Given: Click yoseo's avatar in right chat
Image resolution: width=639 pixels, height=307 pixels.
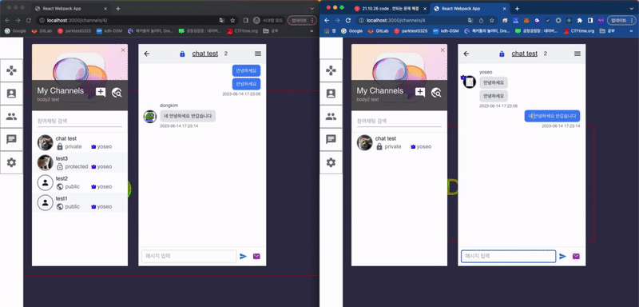Looking at the screenshot, I should tap(470, 82).
